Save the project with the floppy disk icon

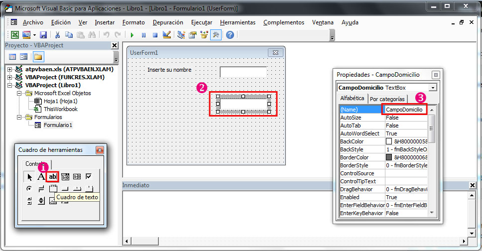tap(43, 35)
